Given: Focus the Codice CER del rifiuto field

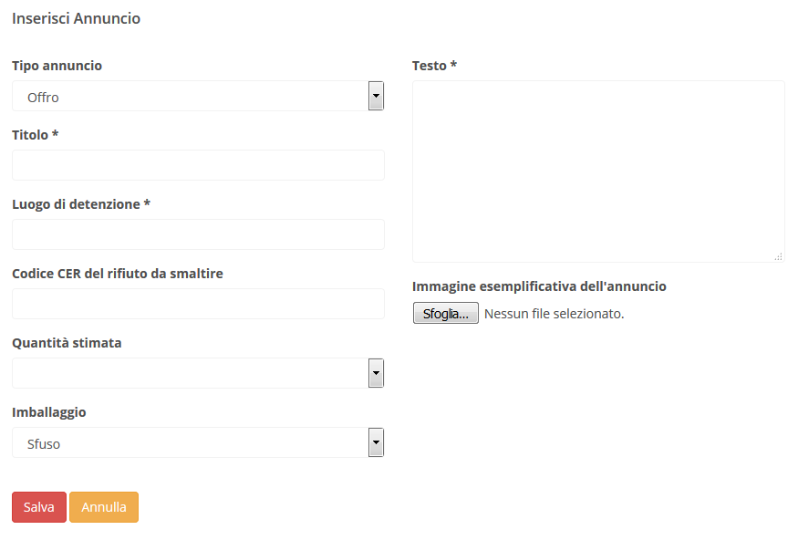Looking at the screenshot, I should click(x=198, y=304).
